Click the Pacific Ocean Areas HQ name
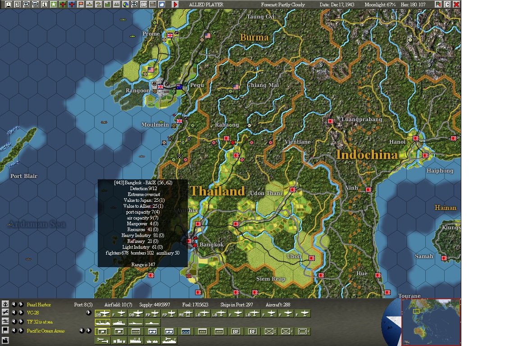Image resolution: width=519 pixels, height=346 pixels. [46, 331]
